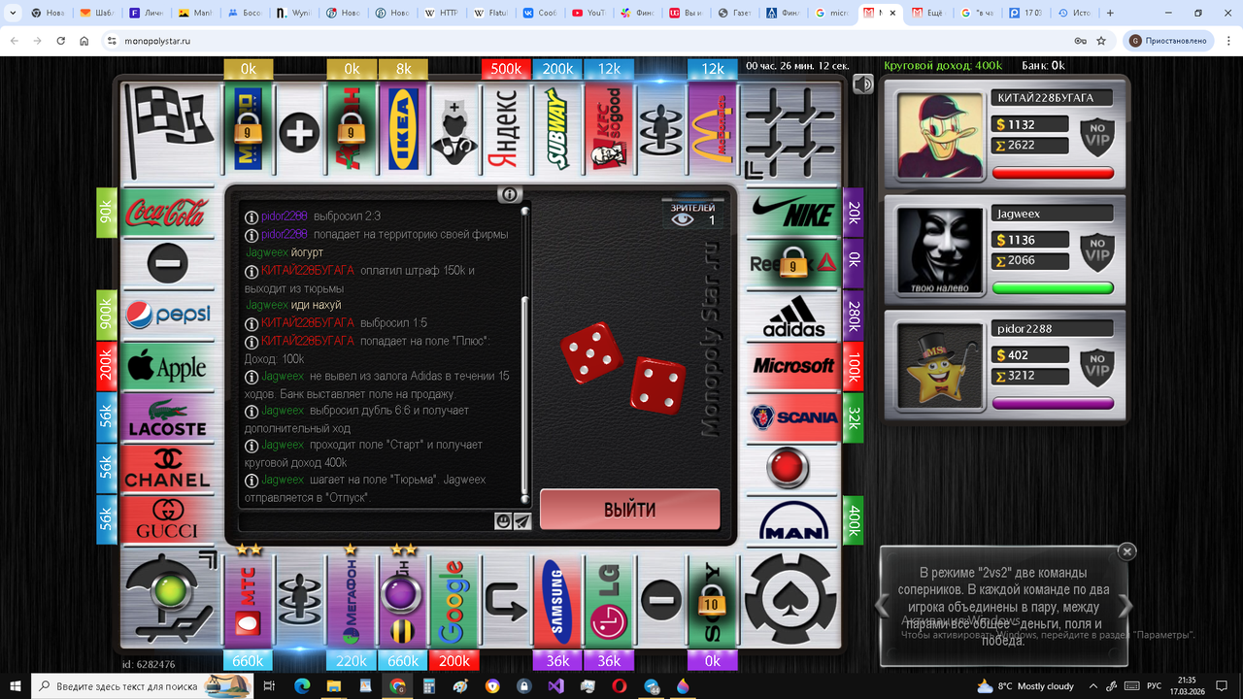Select the McDonald's cell

712,131
